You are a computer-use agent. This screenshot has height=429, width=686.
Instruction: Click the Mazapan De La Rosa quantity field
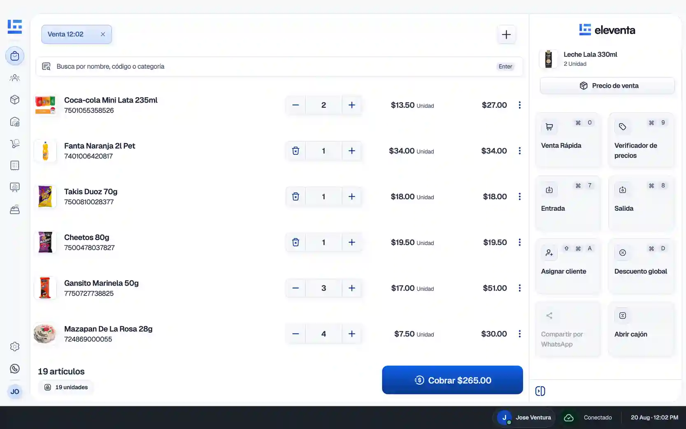323,333
